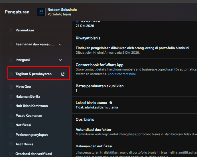Image resolution: width=197 pixels, height=157 pixels.
Task: Click Batas pembuatan akun iklan label
Action: pos(99,86)
